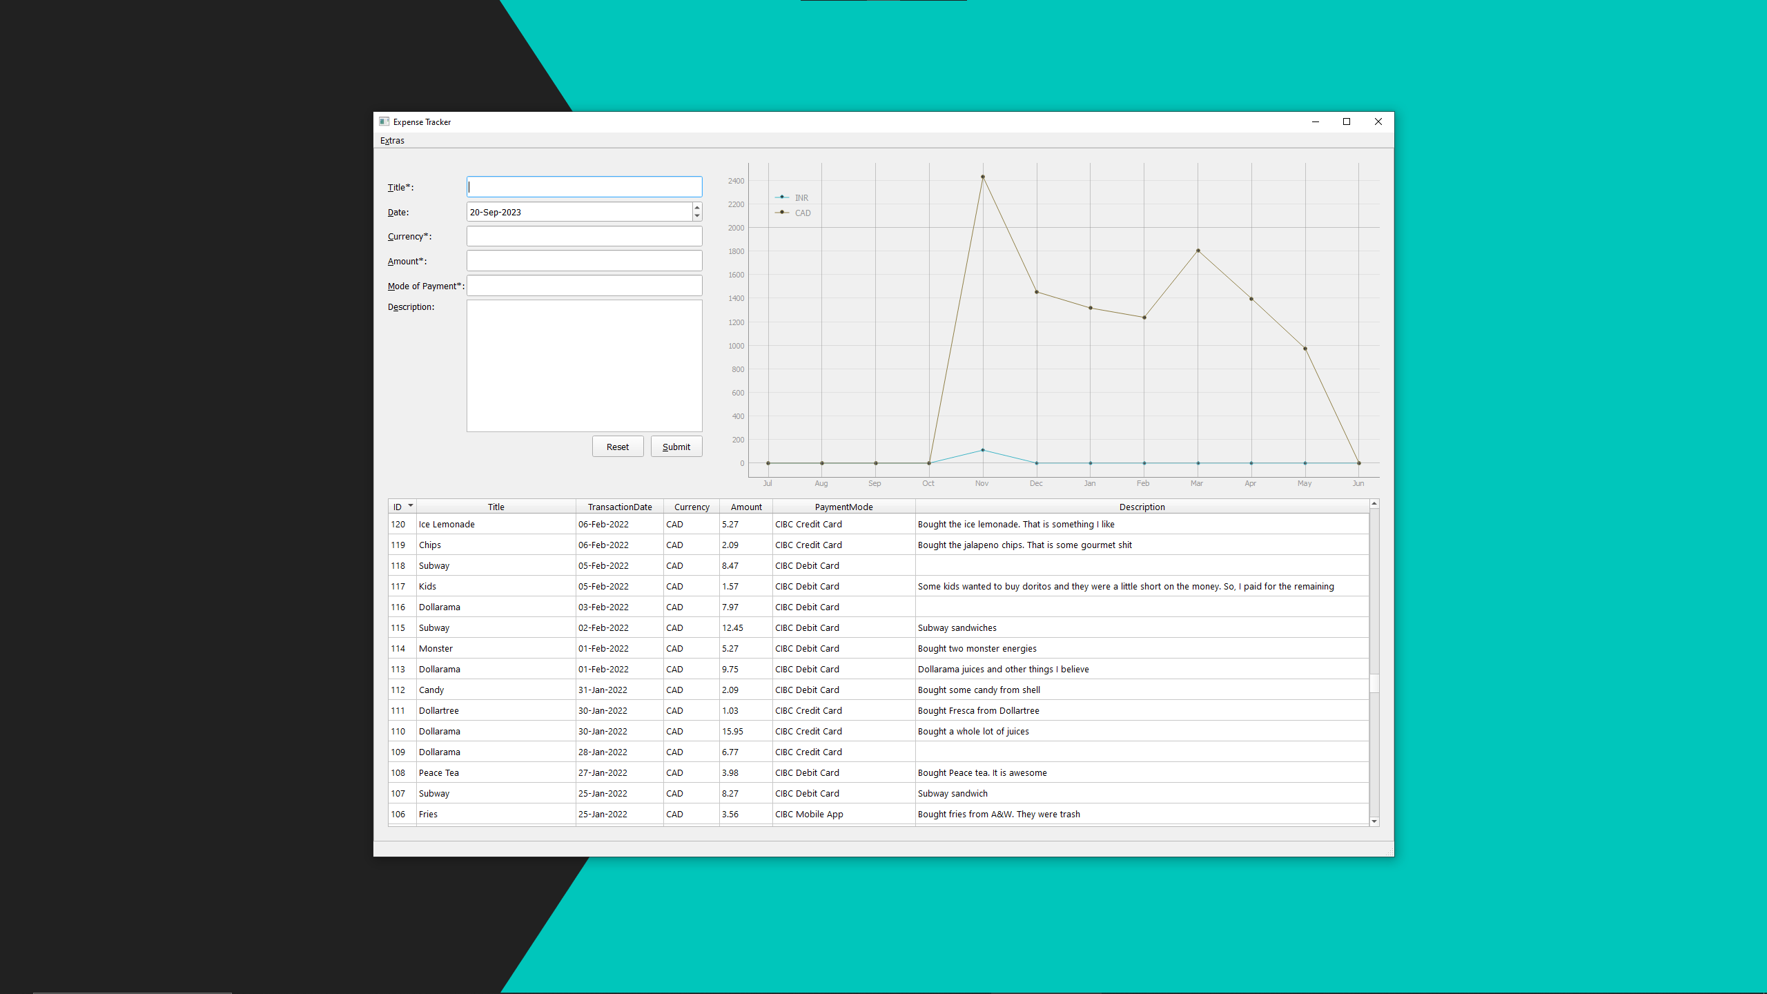1767x994 pixels.
Task: Click the November CAD peak data point
Action: point(983,177)
